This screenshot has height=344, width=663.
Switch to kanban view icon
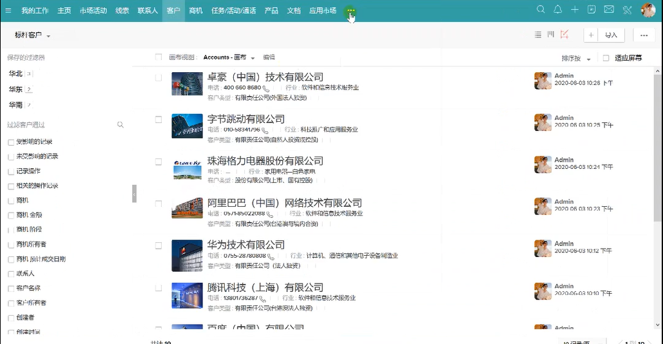tap(551, 35)
